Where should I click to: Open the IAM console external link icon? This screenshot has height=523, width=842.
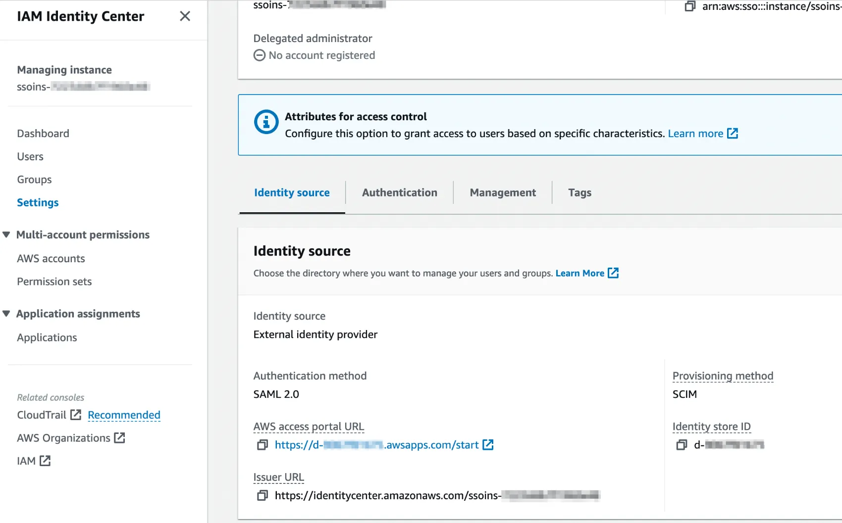pyautogui.click(x=45, y=461)
